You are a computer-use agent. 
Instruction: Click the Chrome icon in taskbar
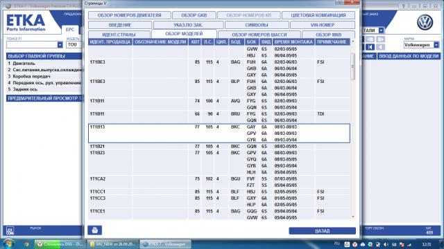pos(26,244)
